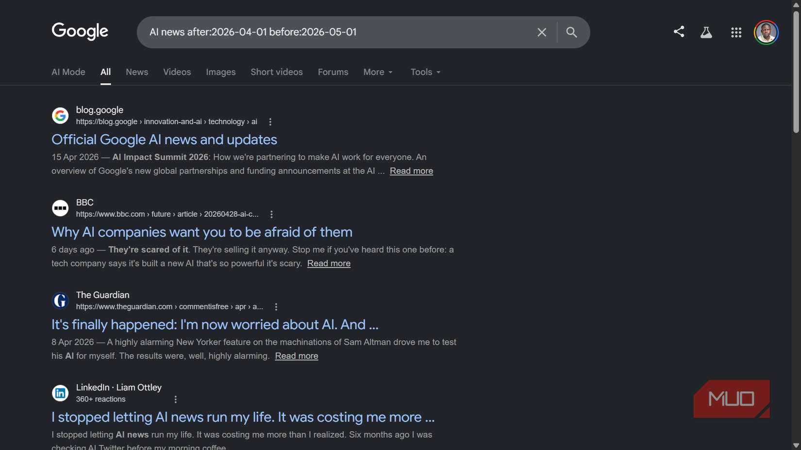Open the three-dot menu for The Guardian result
Viewport: 801px width, 450px height.
pyautogui.click(x=276, y=307)
